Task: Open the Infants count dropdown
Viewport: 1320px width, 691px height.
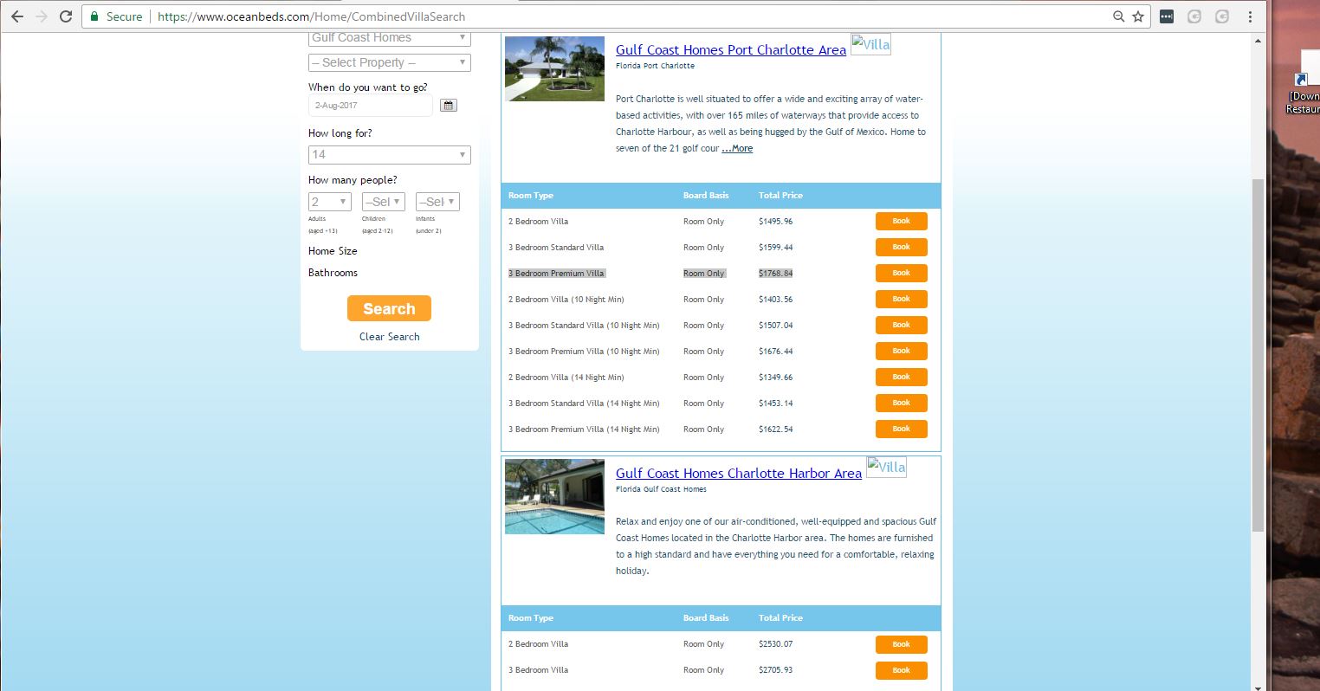Action: [x=437, y=202]
